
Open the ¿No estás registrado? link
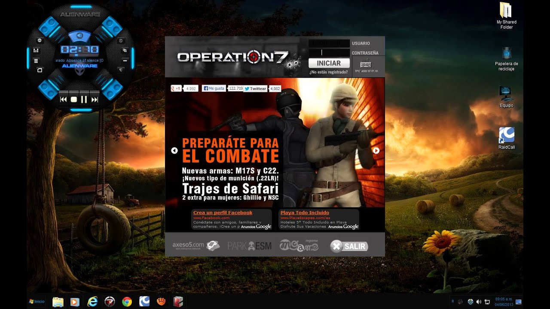pos(329,72)
